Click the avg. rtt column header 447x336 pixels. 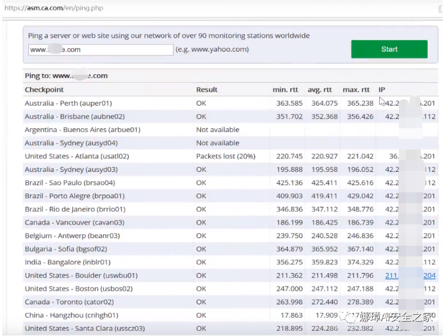pos(319,90)
